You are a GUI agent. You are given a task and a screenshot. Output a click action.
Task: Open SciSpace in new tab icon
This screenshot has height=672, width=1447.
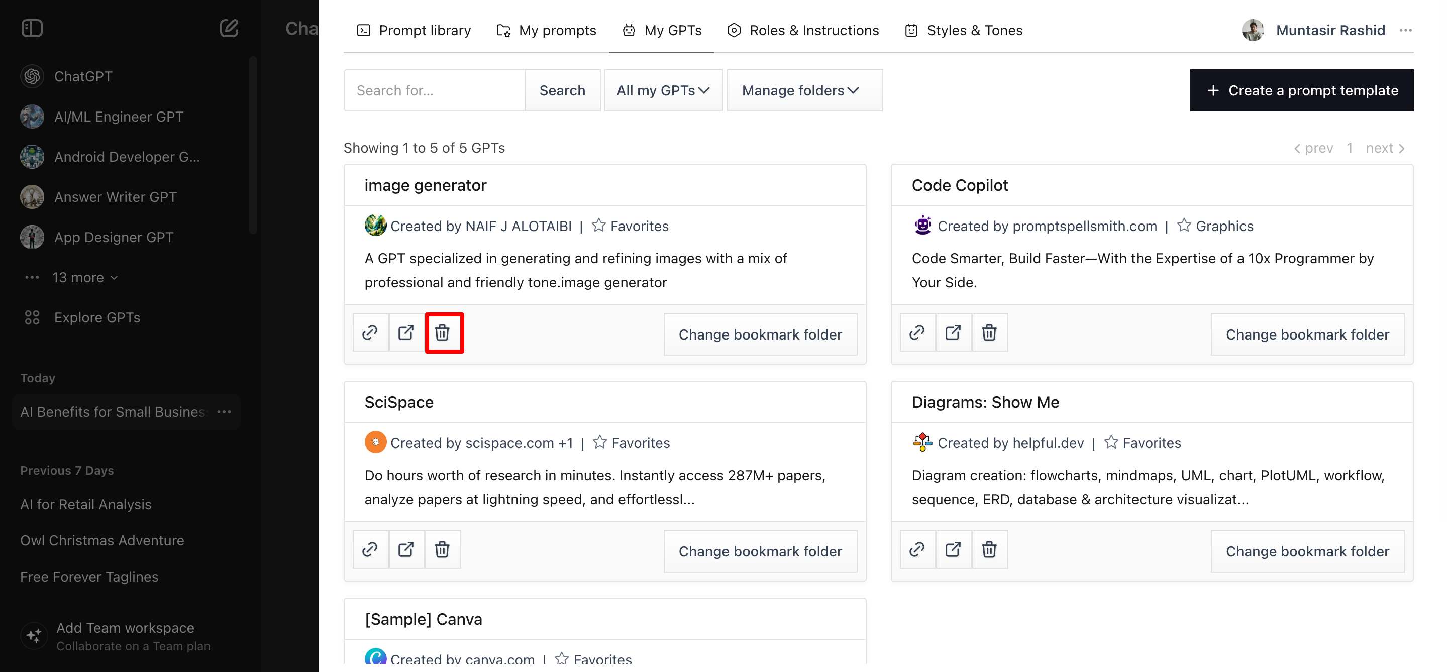click(x=405, y=549)
